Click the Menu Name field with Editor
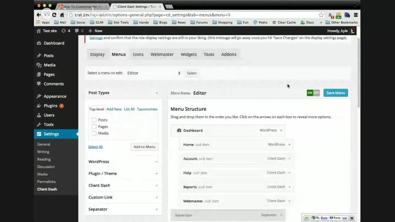395x222 pixels. click(200, 93)
